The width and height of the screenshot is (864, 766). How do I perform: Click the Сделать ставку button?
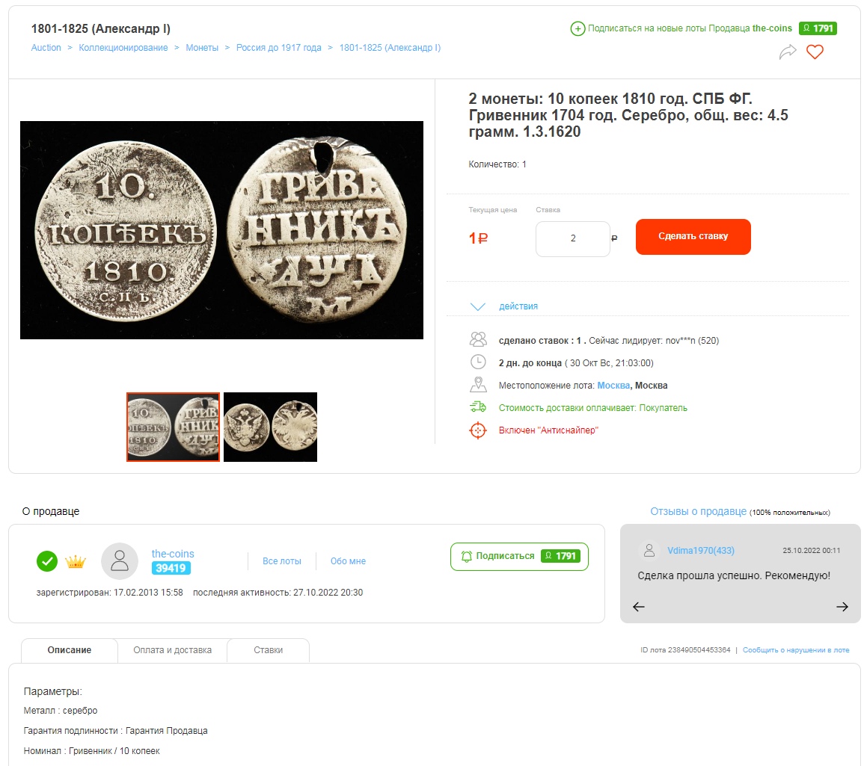point(693,237)
